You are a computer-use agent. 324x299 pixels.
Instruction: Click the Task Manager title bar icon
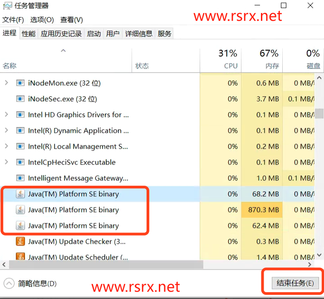7,5
